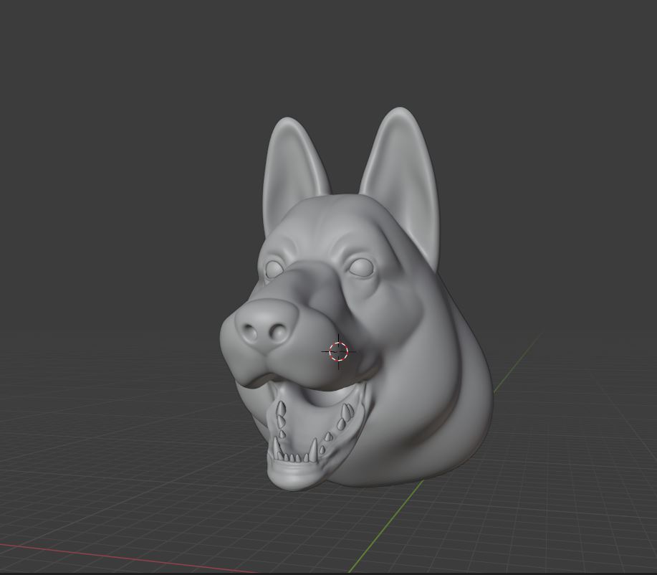Viewport: 657px width, 575px height.
Task: Click the red-white 3D cursor on the muzzle
Action: (339, 351)
